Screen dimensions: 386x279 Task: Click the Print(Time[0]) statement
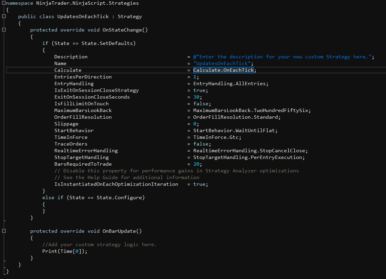coord(64,251)
